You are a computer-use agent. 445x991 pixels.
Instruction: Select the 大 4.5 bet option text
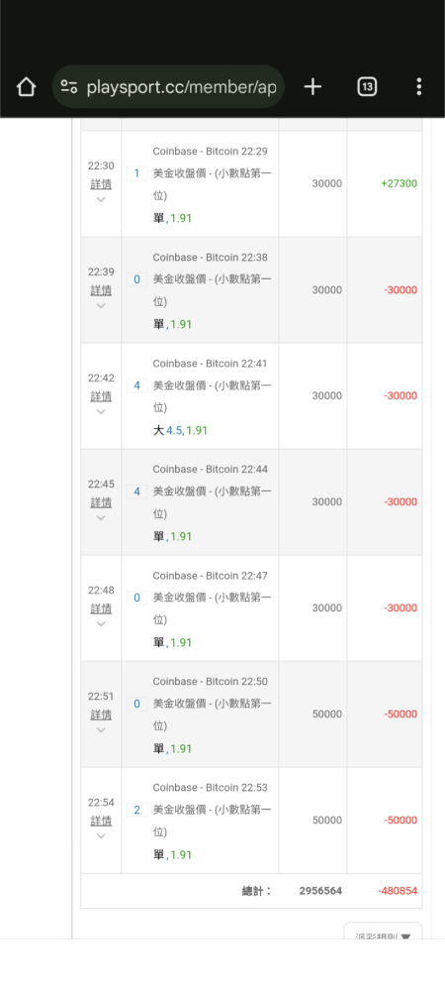(x=168, y=430)
